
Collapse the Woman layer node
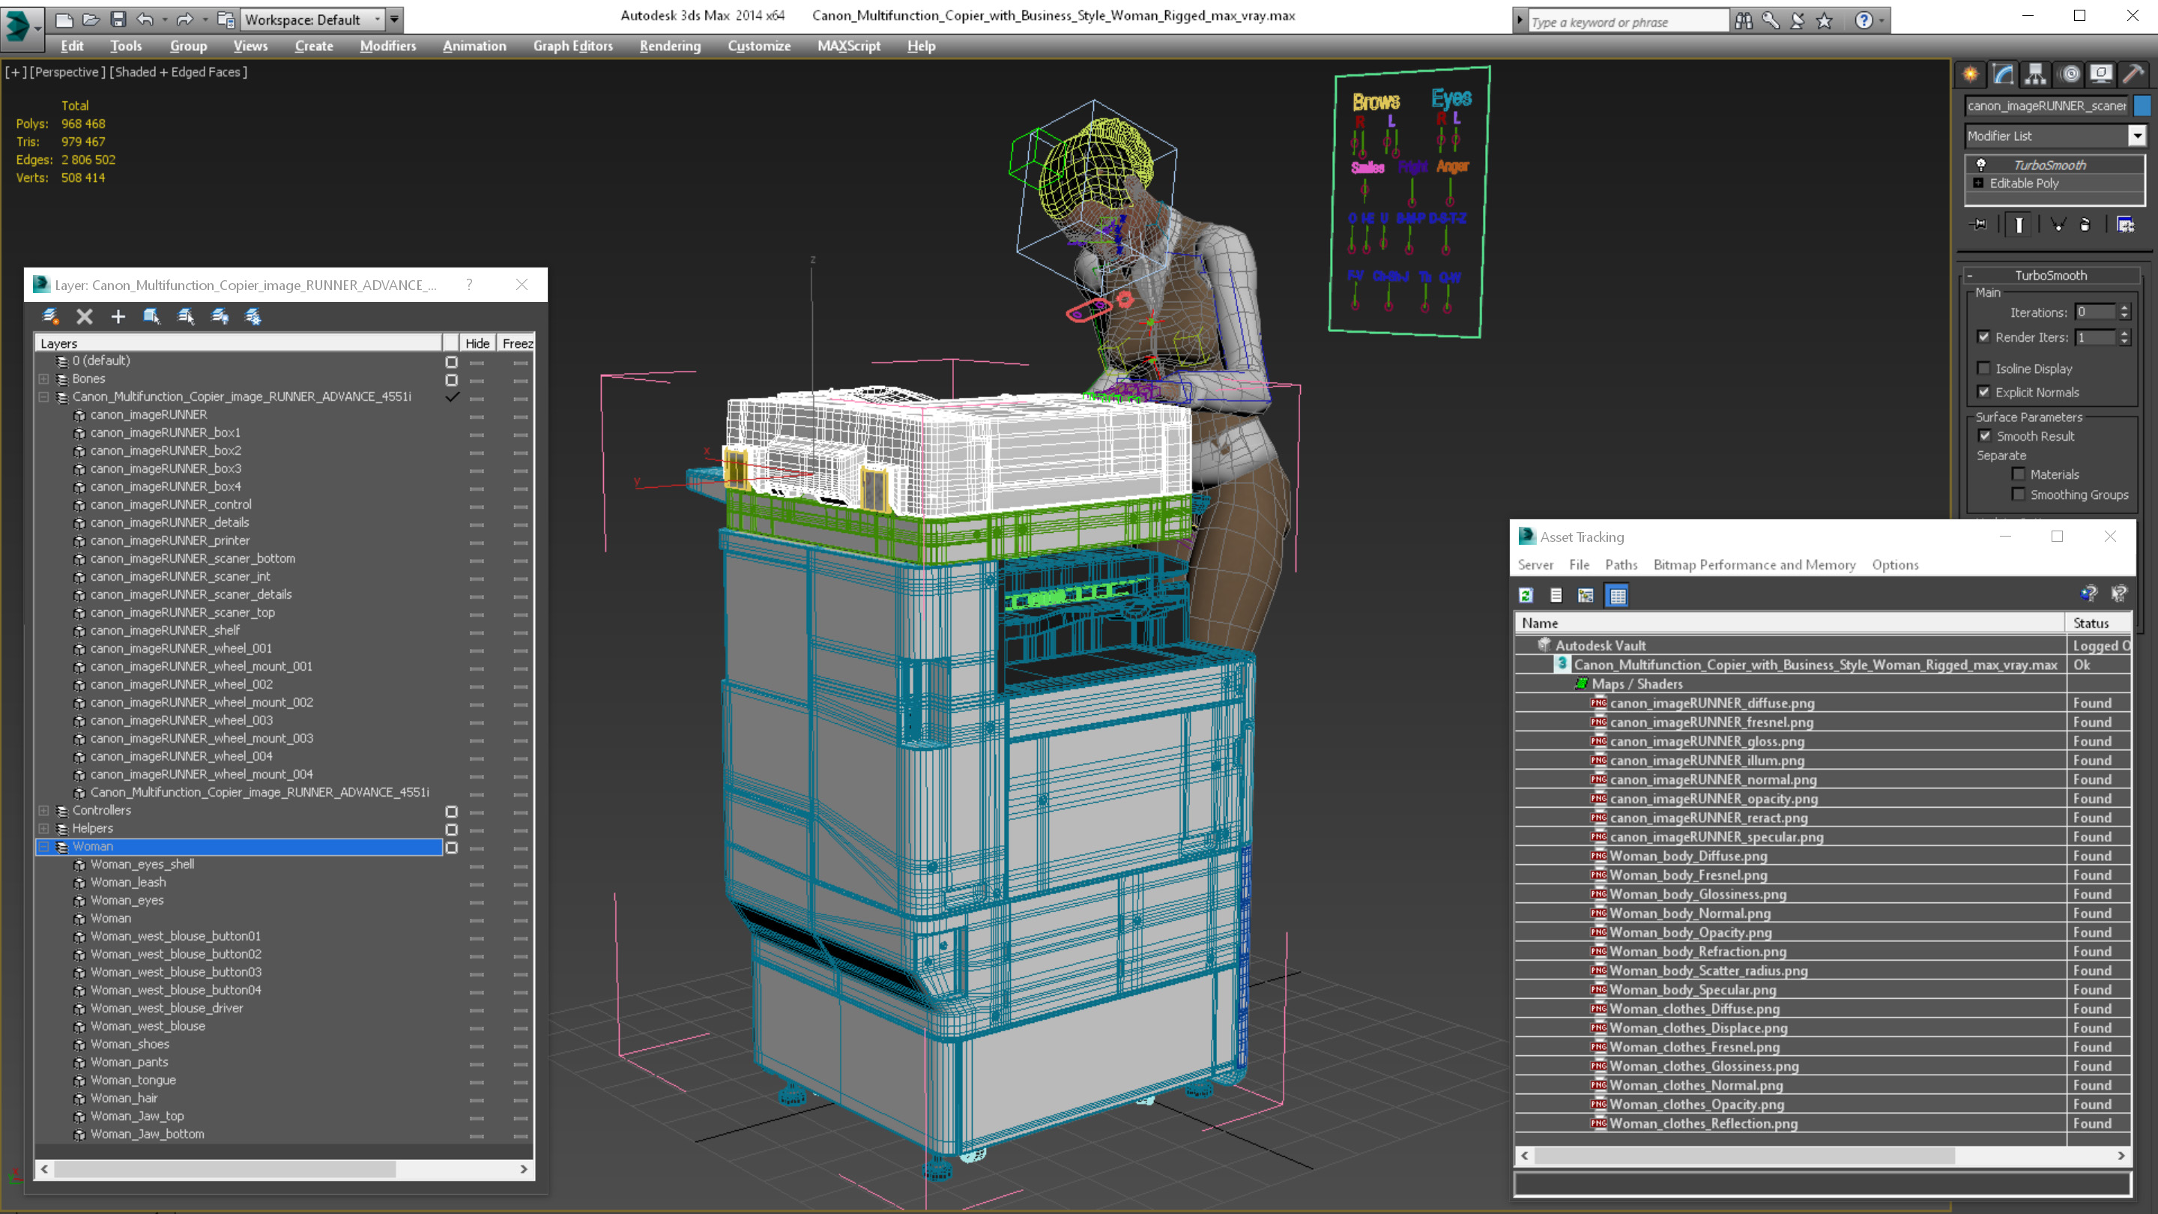pyautogui.click(x=43, y=847)
